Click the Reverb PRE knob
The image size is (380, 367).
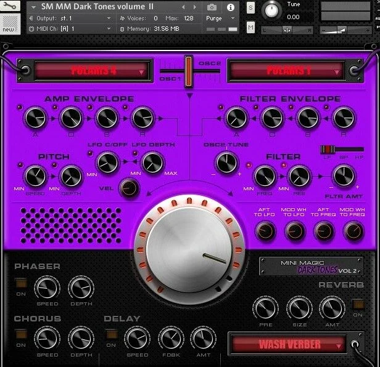tap(265, 309)
